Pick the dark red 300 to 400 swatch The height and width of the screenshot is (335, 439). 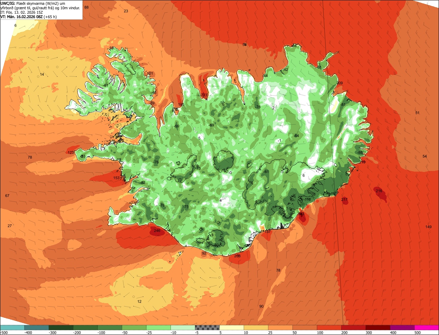[378, 328]
